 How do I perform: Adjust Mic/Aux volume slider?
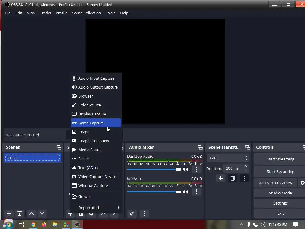coord(154,192)
